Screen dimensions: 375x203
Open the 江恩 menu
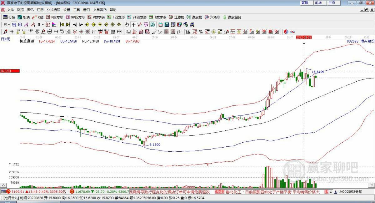tap(40, 10)
